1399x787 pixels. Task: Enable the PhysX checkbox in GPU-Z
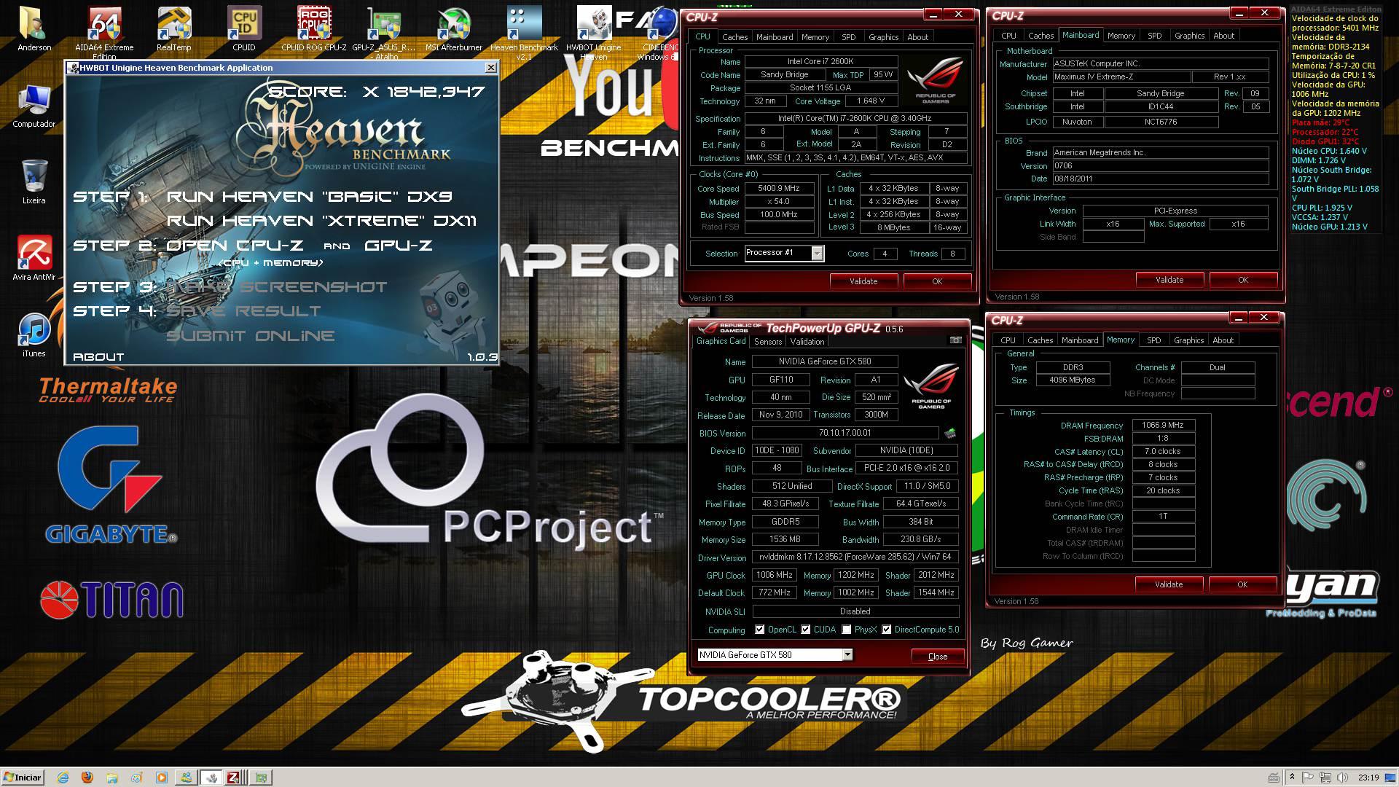[x=846, y=630]
